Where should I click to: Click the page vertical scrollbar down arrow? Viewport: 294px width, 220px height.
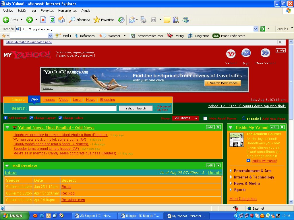(x=291, y=202)
